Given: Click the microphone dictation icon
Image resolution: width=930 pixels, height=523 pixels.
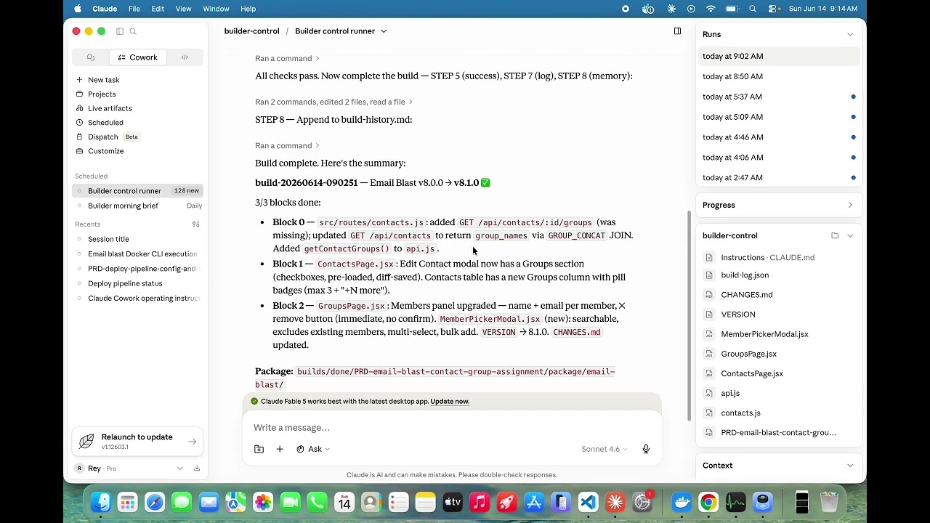Looking at the screenshot, I should [646, 450].
